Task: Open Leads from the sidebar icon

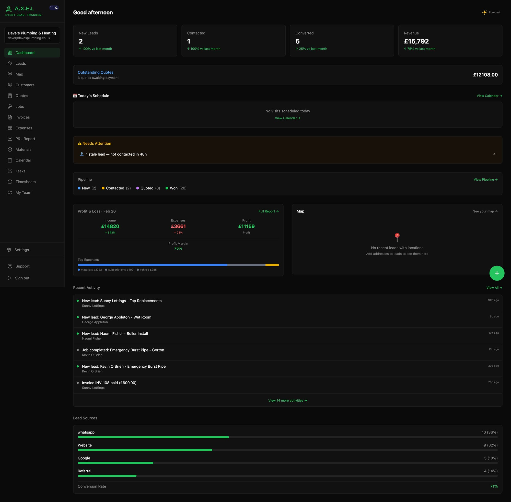Action: click(10, 63)
